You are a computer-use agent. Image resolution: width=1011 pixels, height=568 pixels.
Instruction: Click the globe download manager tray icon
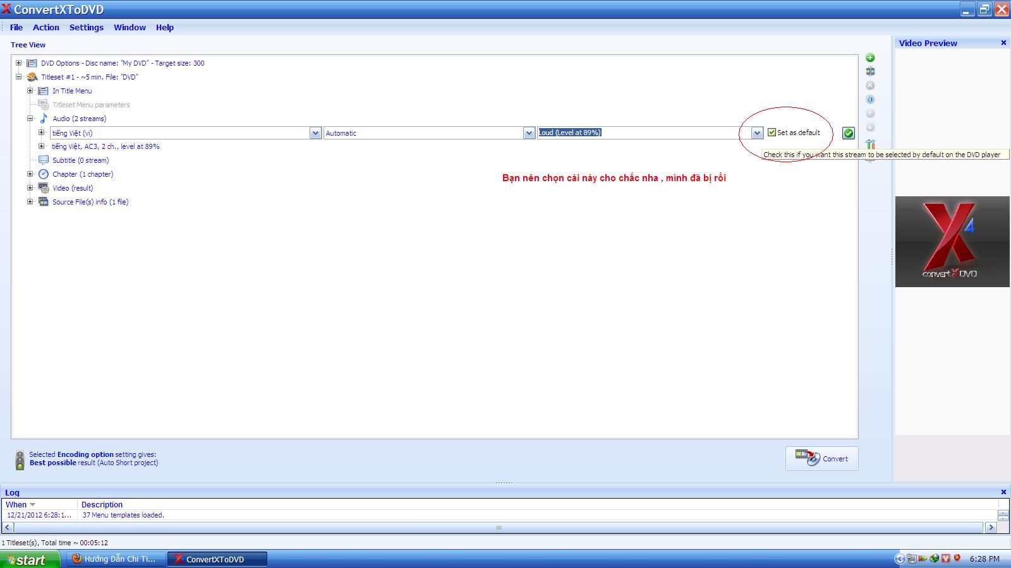click(935, 559)
